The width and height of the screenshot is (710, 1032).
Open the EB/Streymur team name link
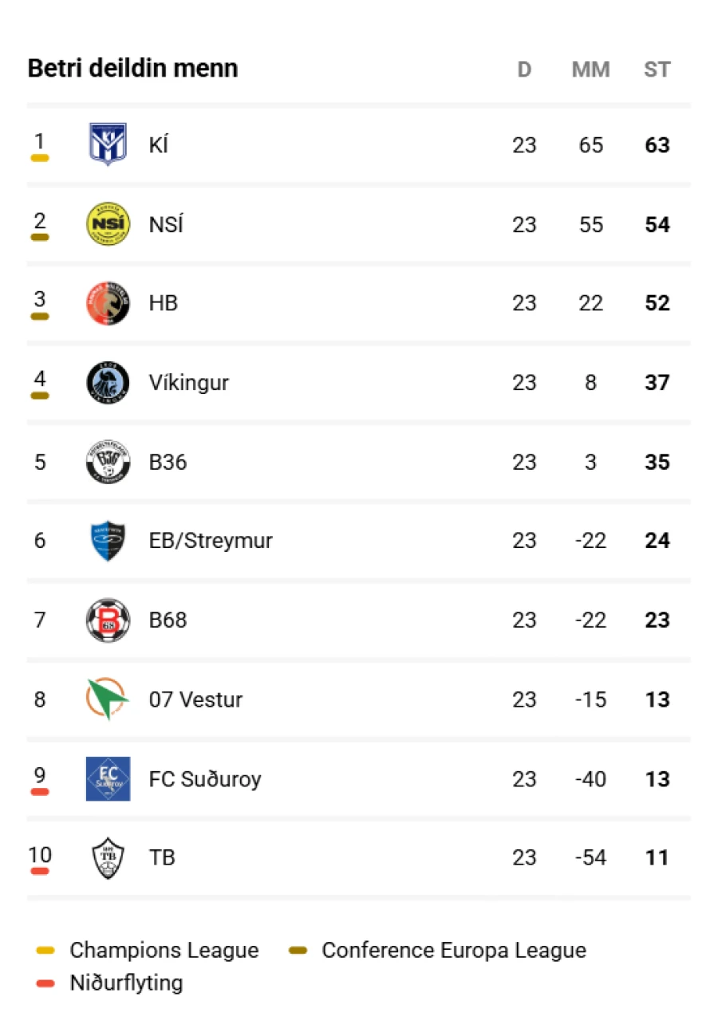pyautogui.click(x=211, y=541)
